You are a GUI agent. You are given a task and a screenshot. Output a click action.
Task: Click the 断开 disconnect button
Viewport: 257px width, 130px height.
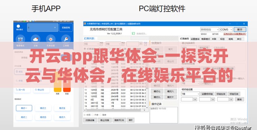(x=240, y=30)
